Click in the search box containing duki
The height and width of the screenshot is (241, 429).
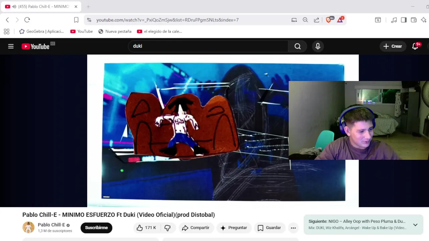(208, 46)
